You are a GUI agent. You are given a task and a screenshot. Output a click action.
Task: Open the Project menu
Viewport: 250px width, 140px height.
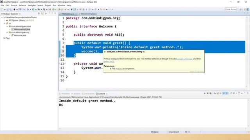(48, 5)
